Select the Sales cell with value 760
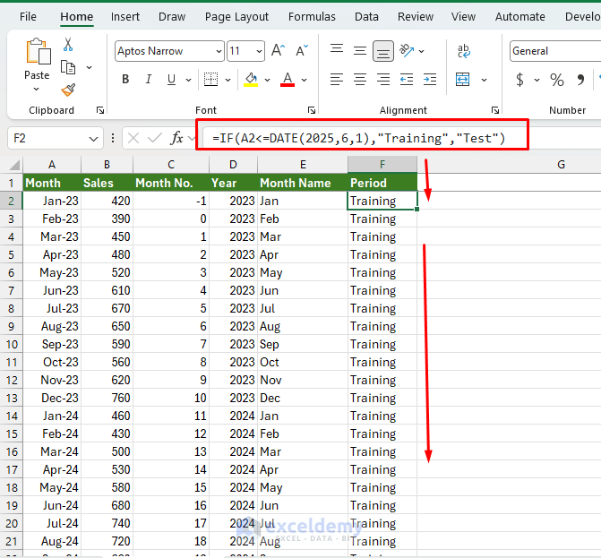The height and width of the screenshot is (558, 601). click(x=107, y=398)
